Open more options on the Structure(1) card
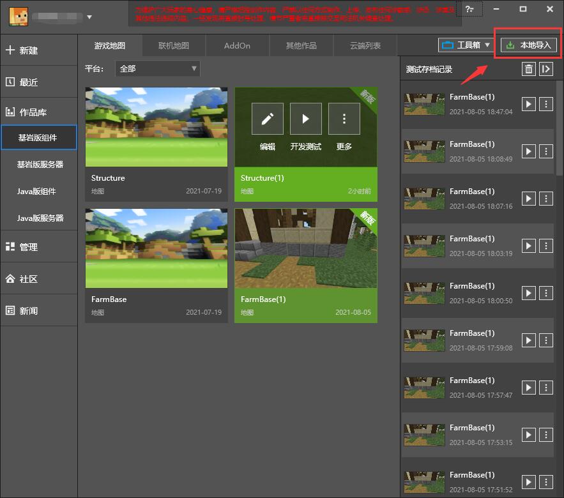564x498 pixels. coord(344,119)
